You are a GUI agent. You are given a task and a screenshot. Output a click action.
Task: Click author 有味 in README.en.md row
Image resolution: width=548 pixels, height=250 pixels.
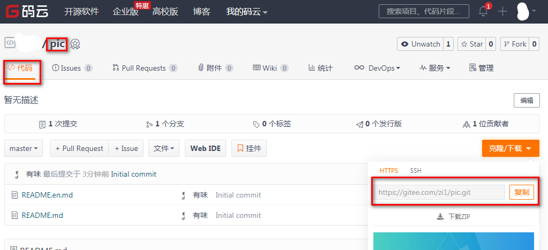click(200, 195)
